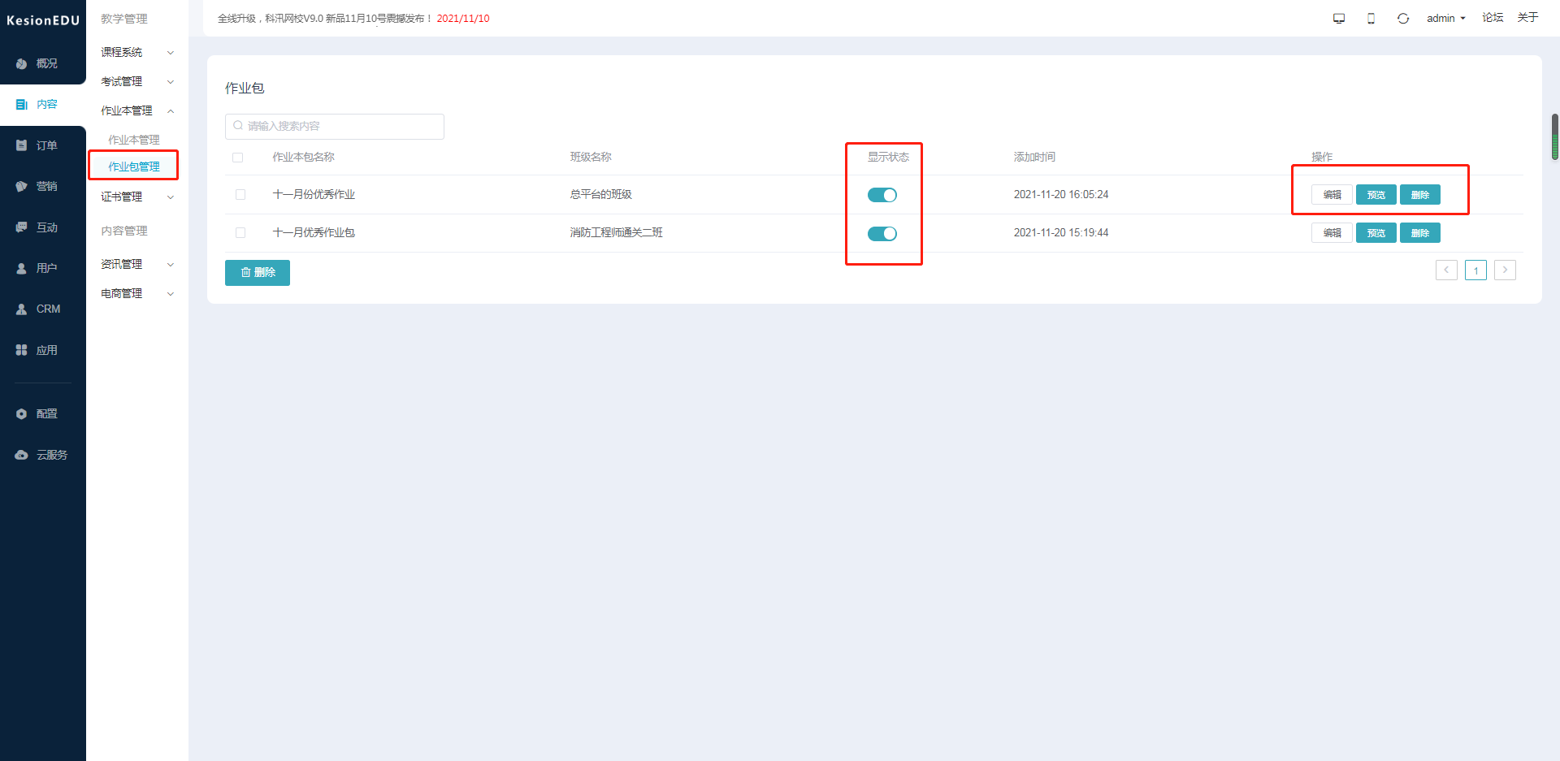Click the desktop preview monitor icon
This screenshot has width=1560, height=761.
click(1339, 18)
